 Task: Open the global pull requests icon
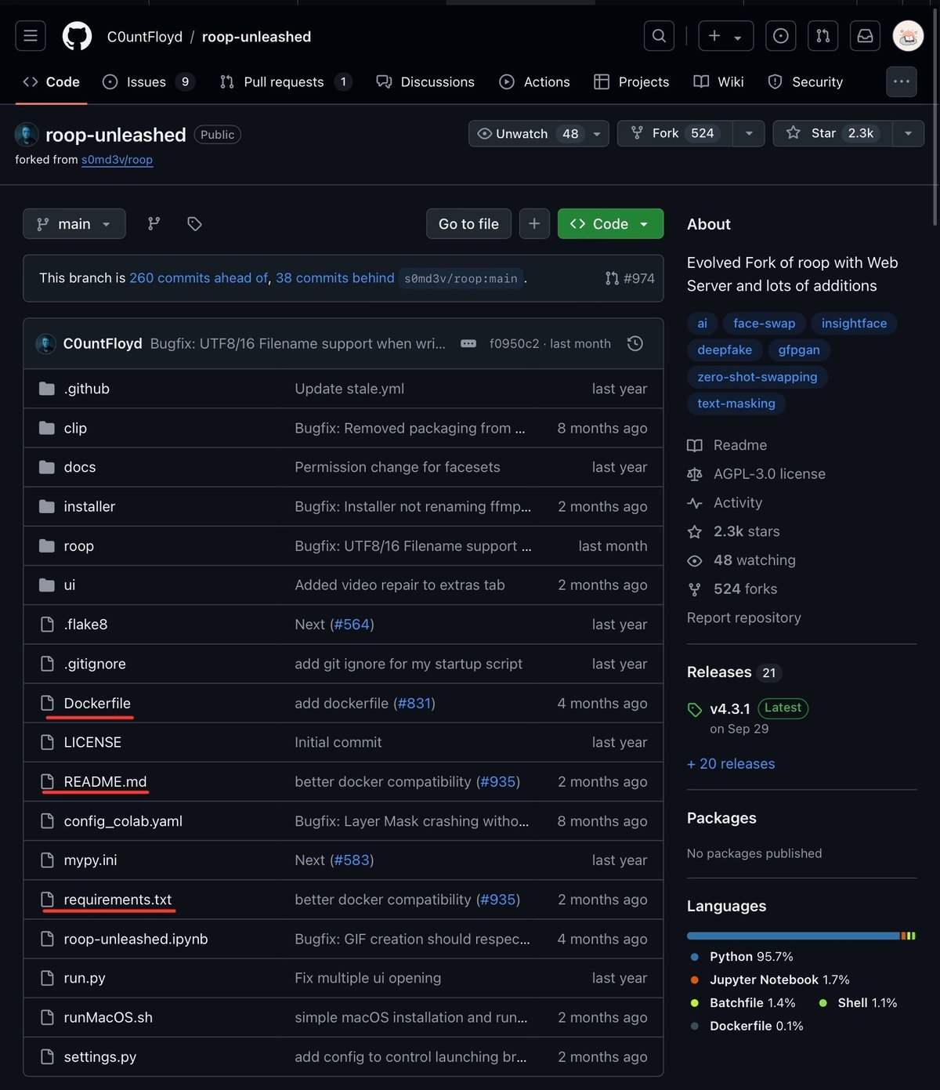coord(822,36)
